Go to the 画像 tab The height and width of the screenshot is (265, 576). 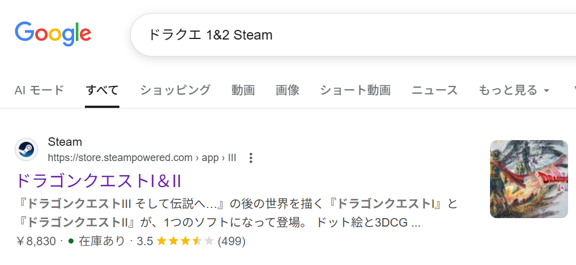click(x=287, y=90)
